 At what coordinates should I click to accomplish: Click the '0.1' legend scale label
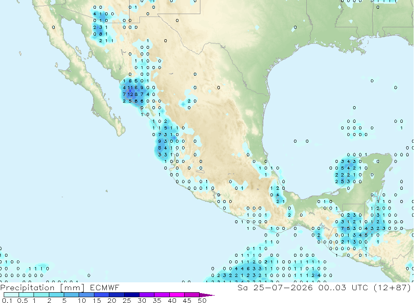[7, 301]
